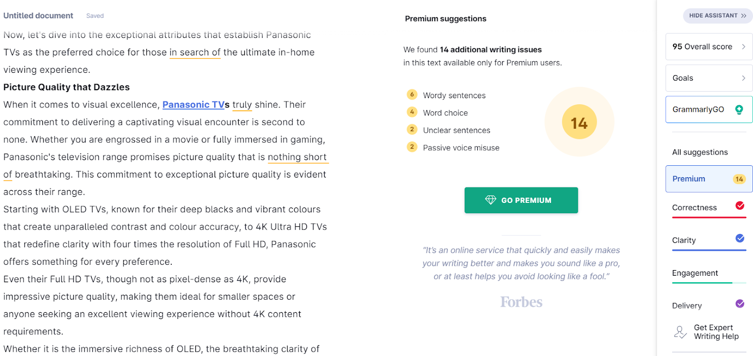
Task: Switch to All suggestions
Action: click(x=700, y=152)
